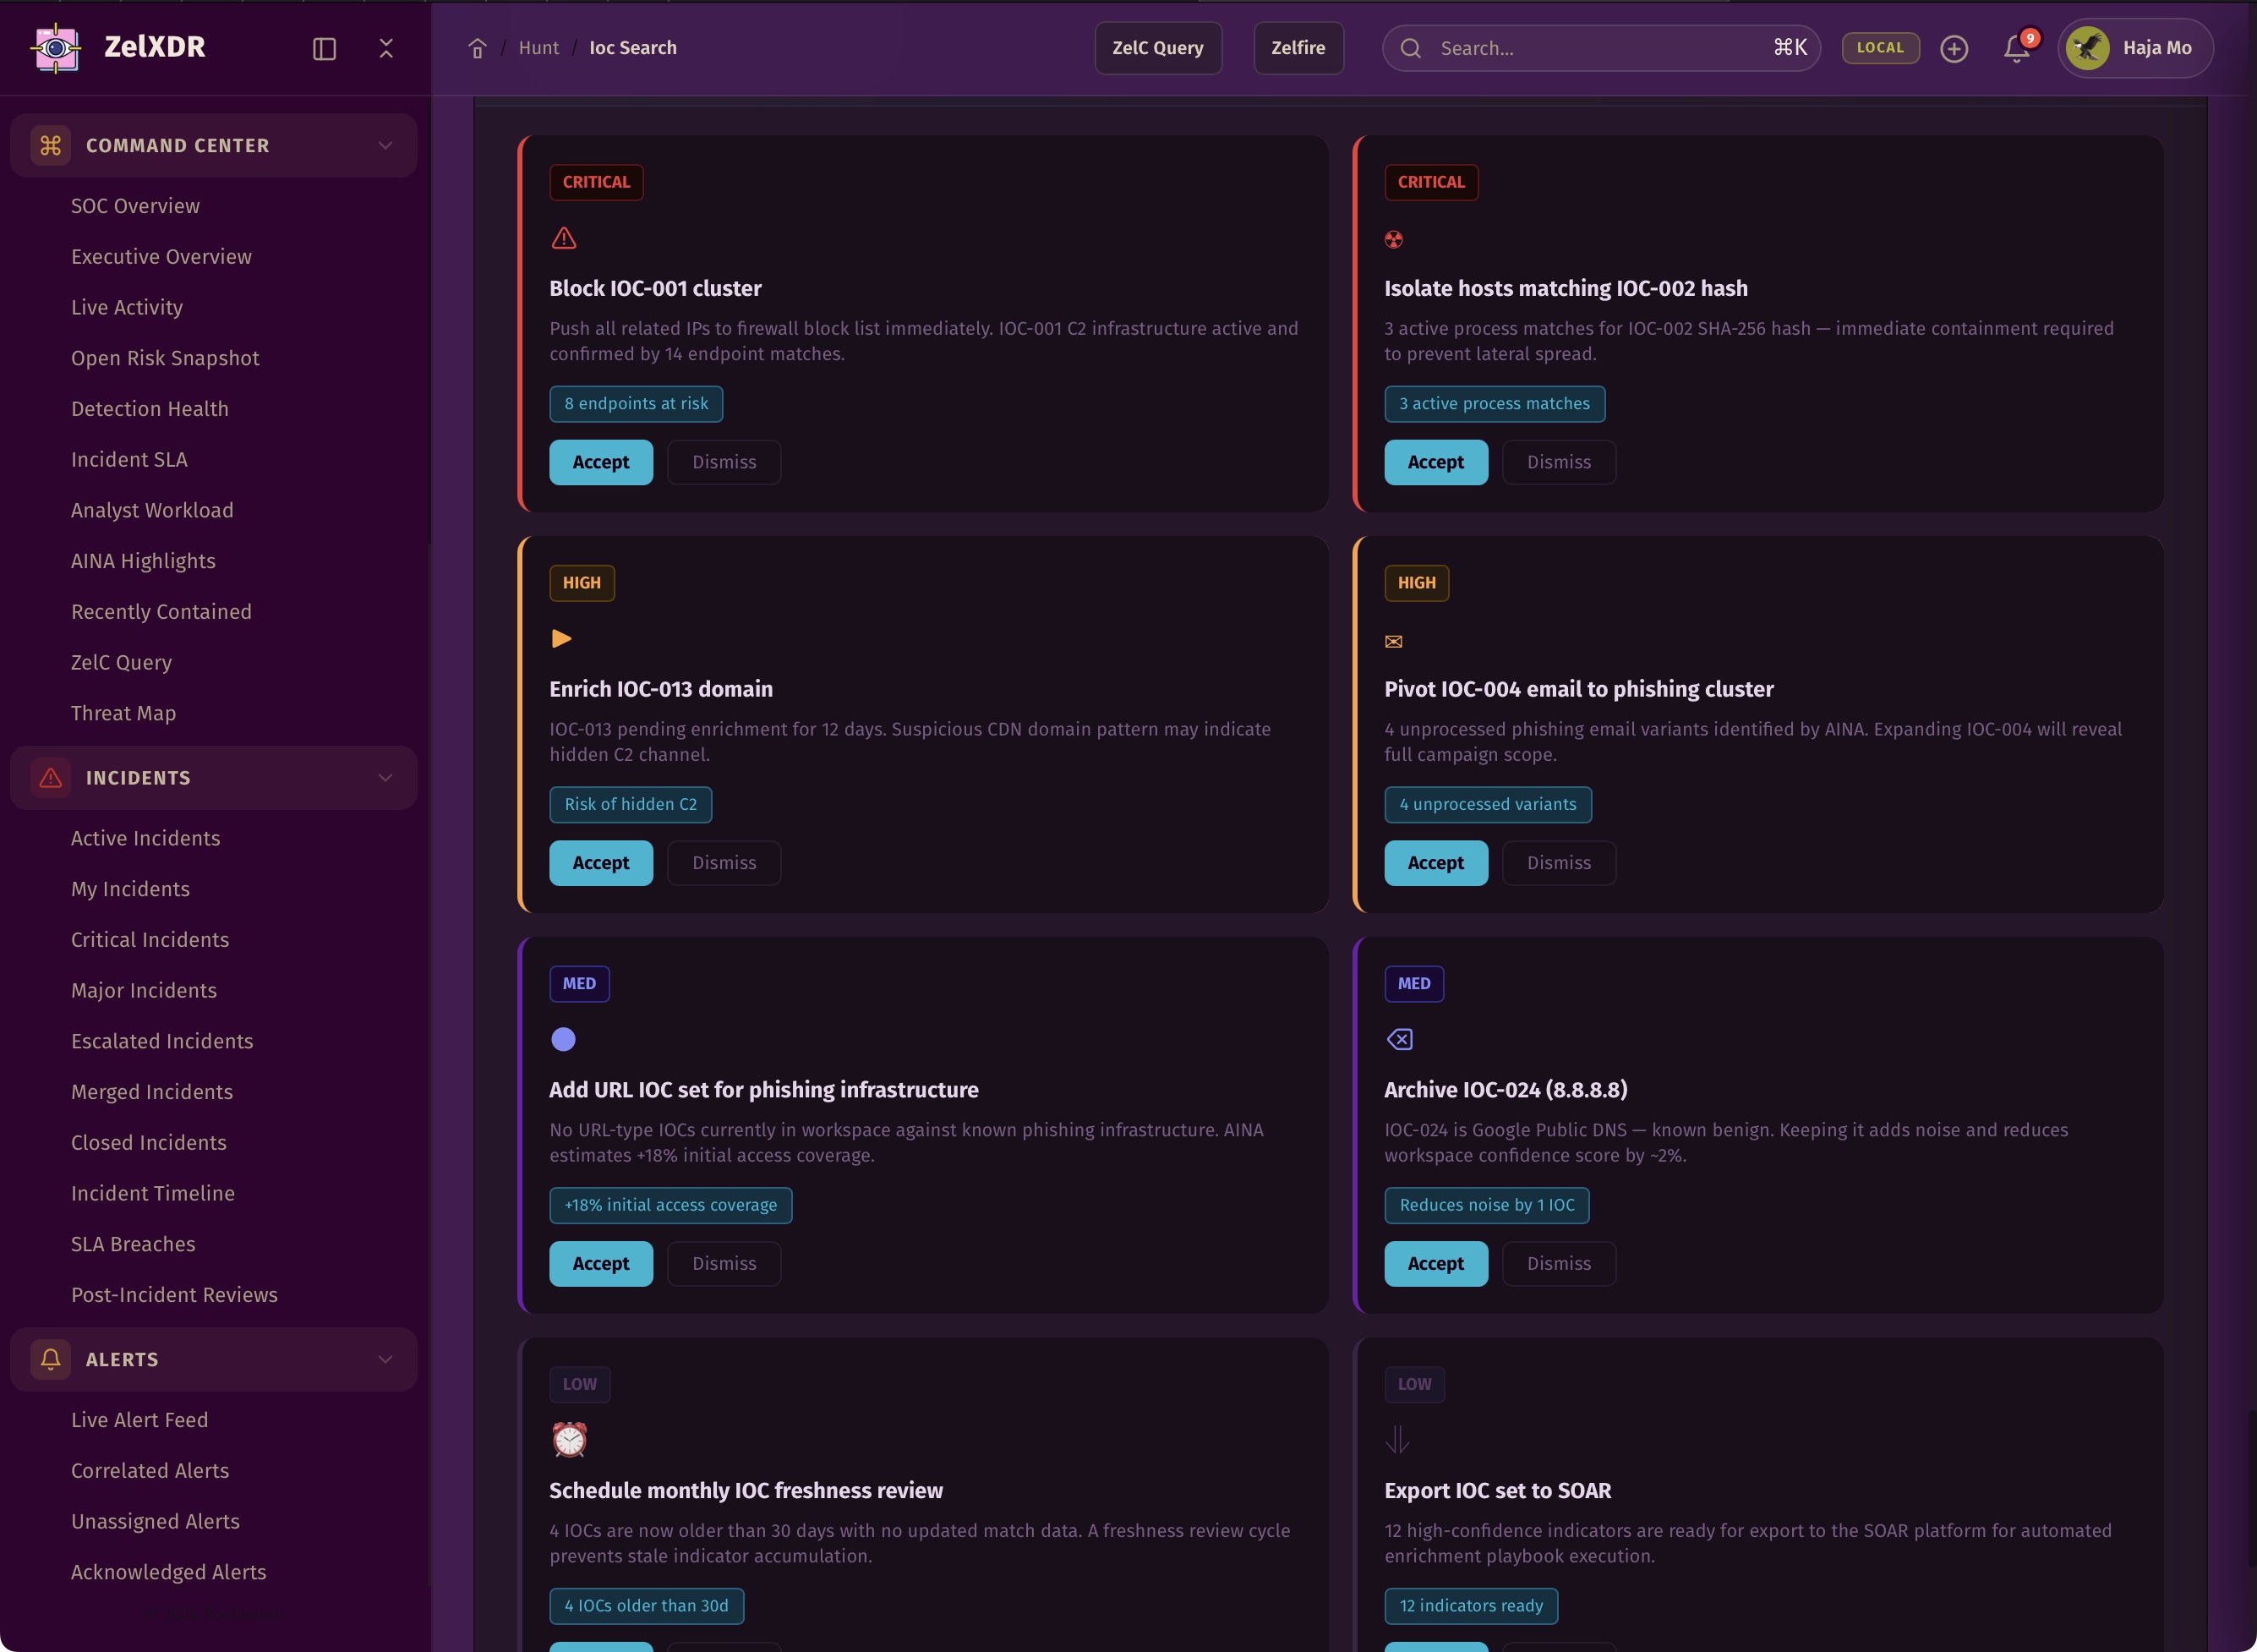Viewport: 2257px width, 1652px height.
Task: Select Escalated Incidents menu item
Action: [162, 1041]
